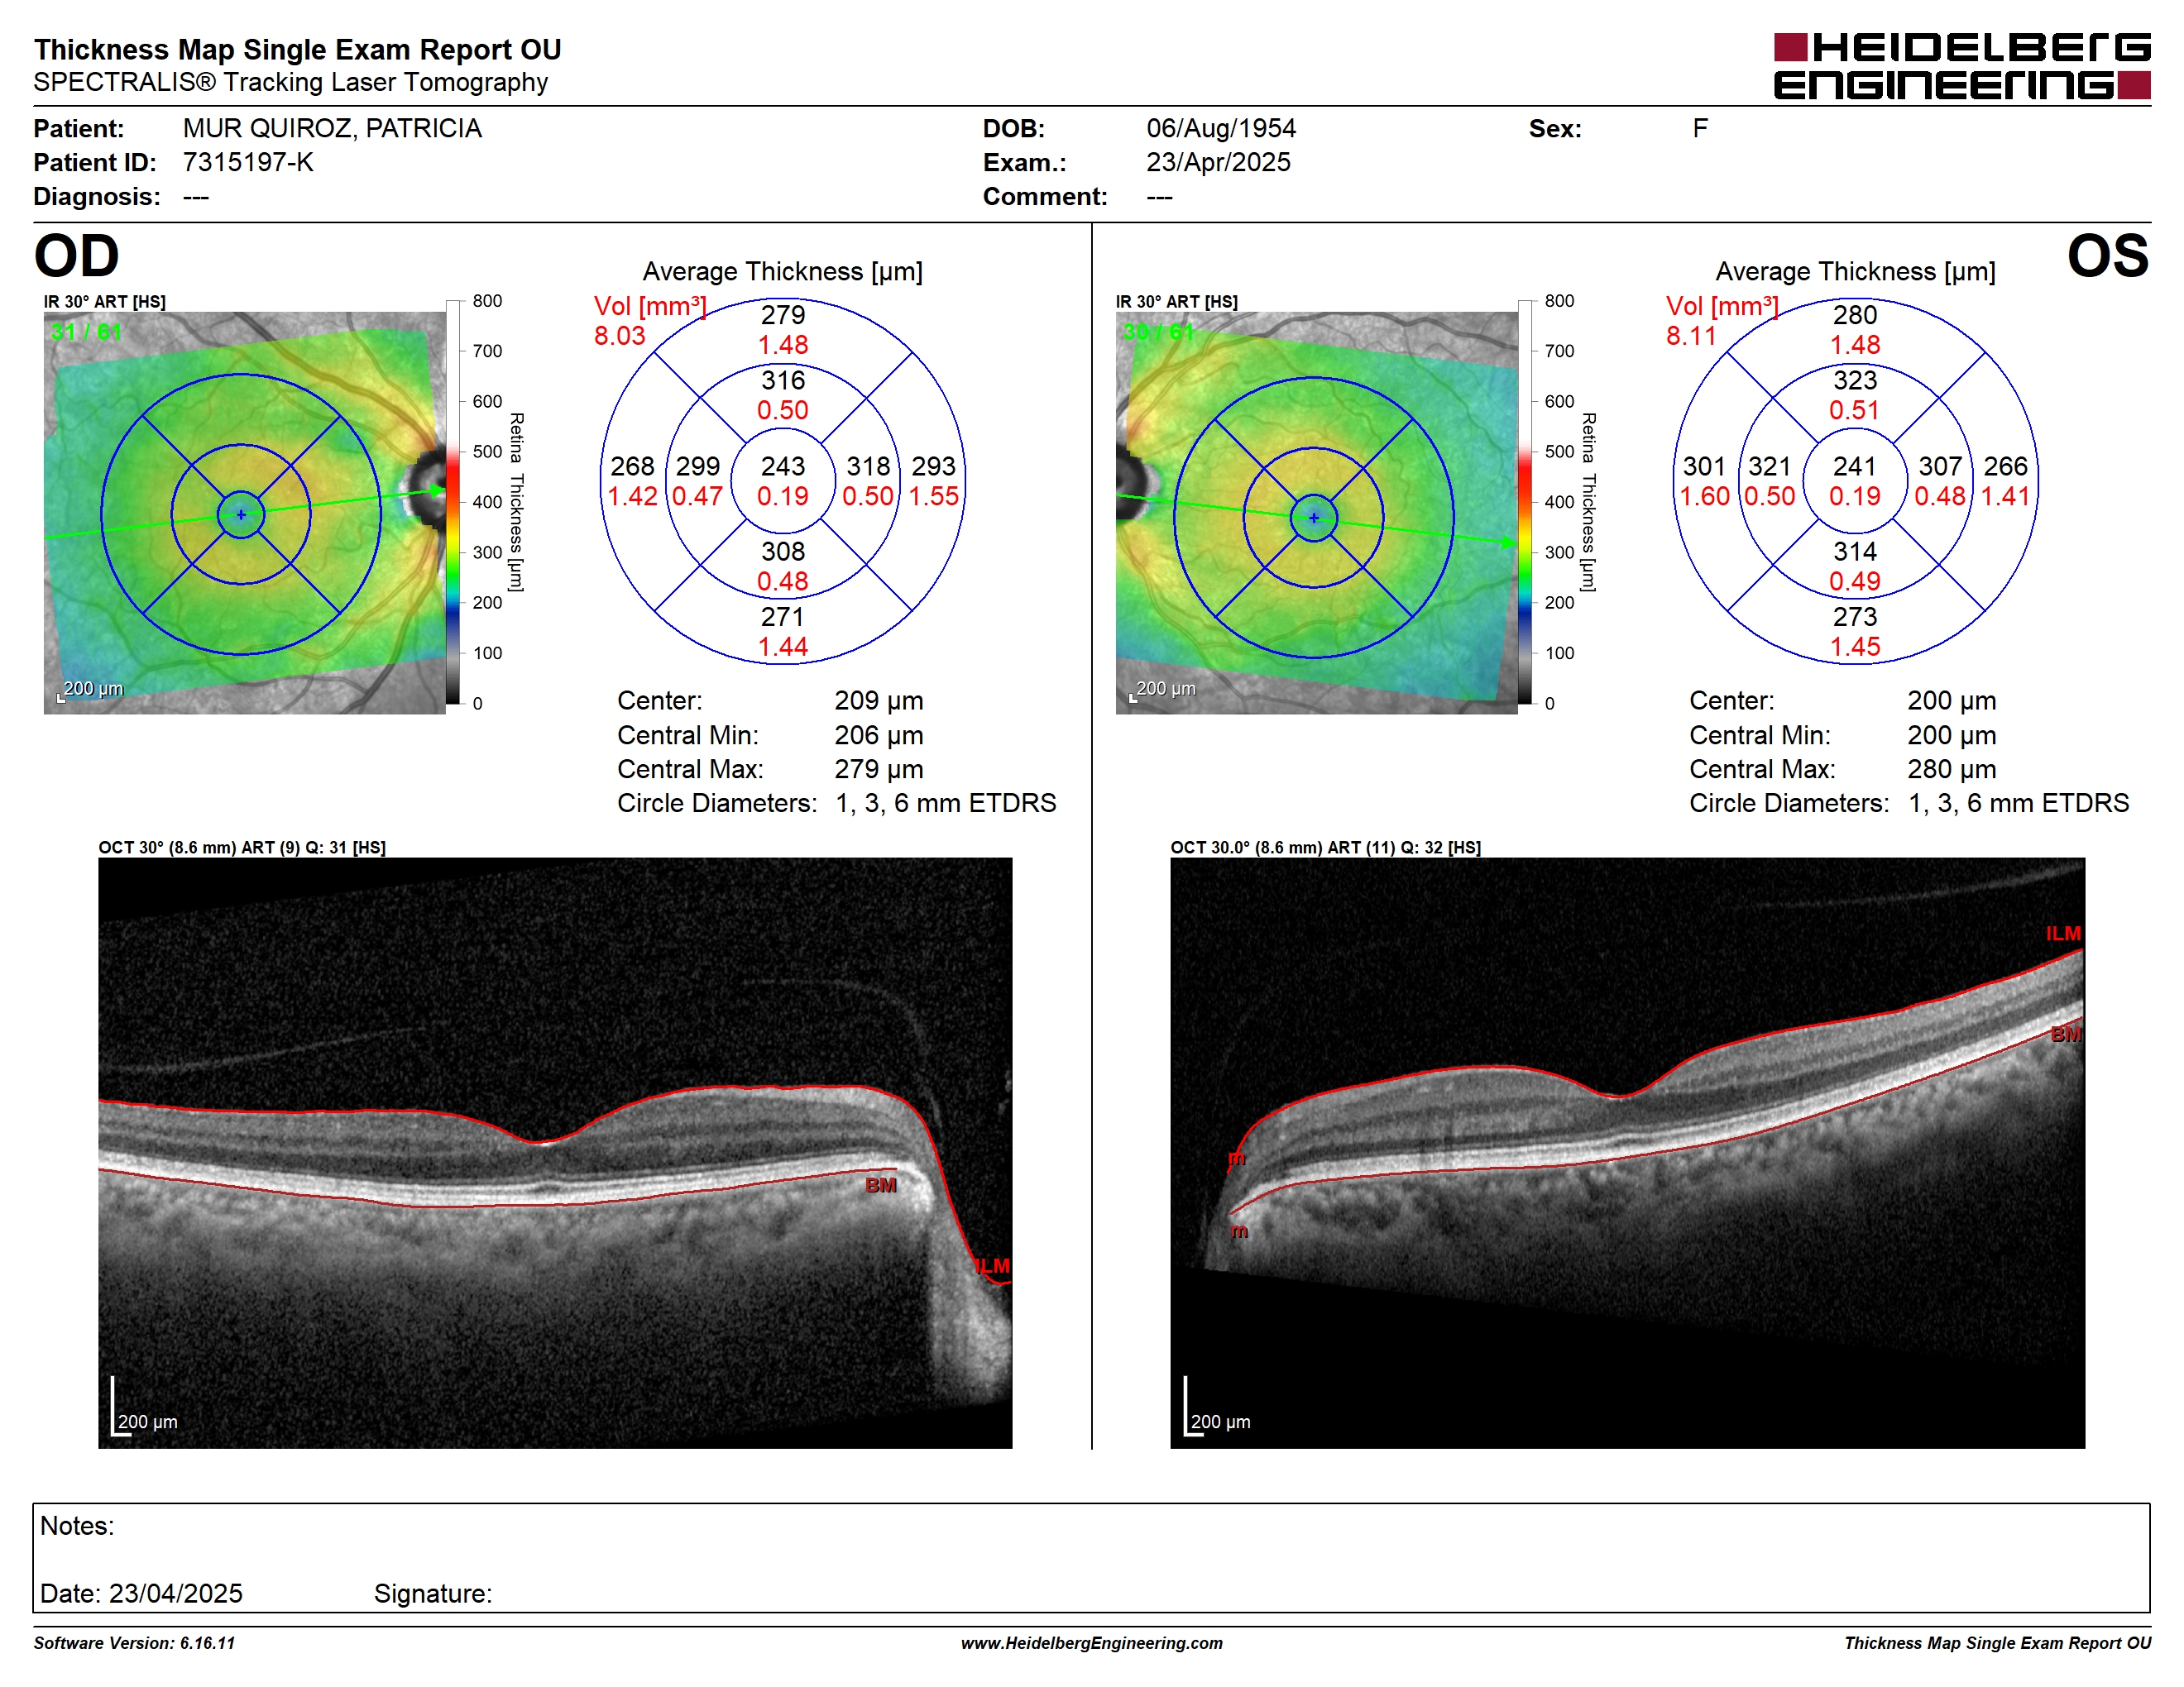Click the OS infrared fundus thickness map
Viewport: 2184px width, 1687px height.
click(1317, 513)
